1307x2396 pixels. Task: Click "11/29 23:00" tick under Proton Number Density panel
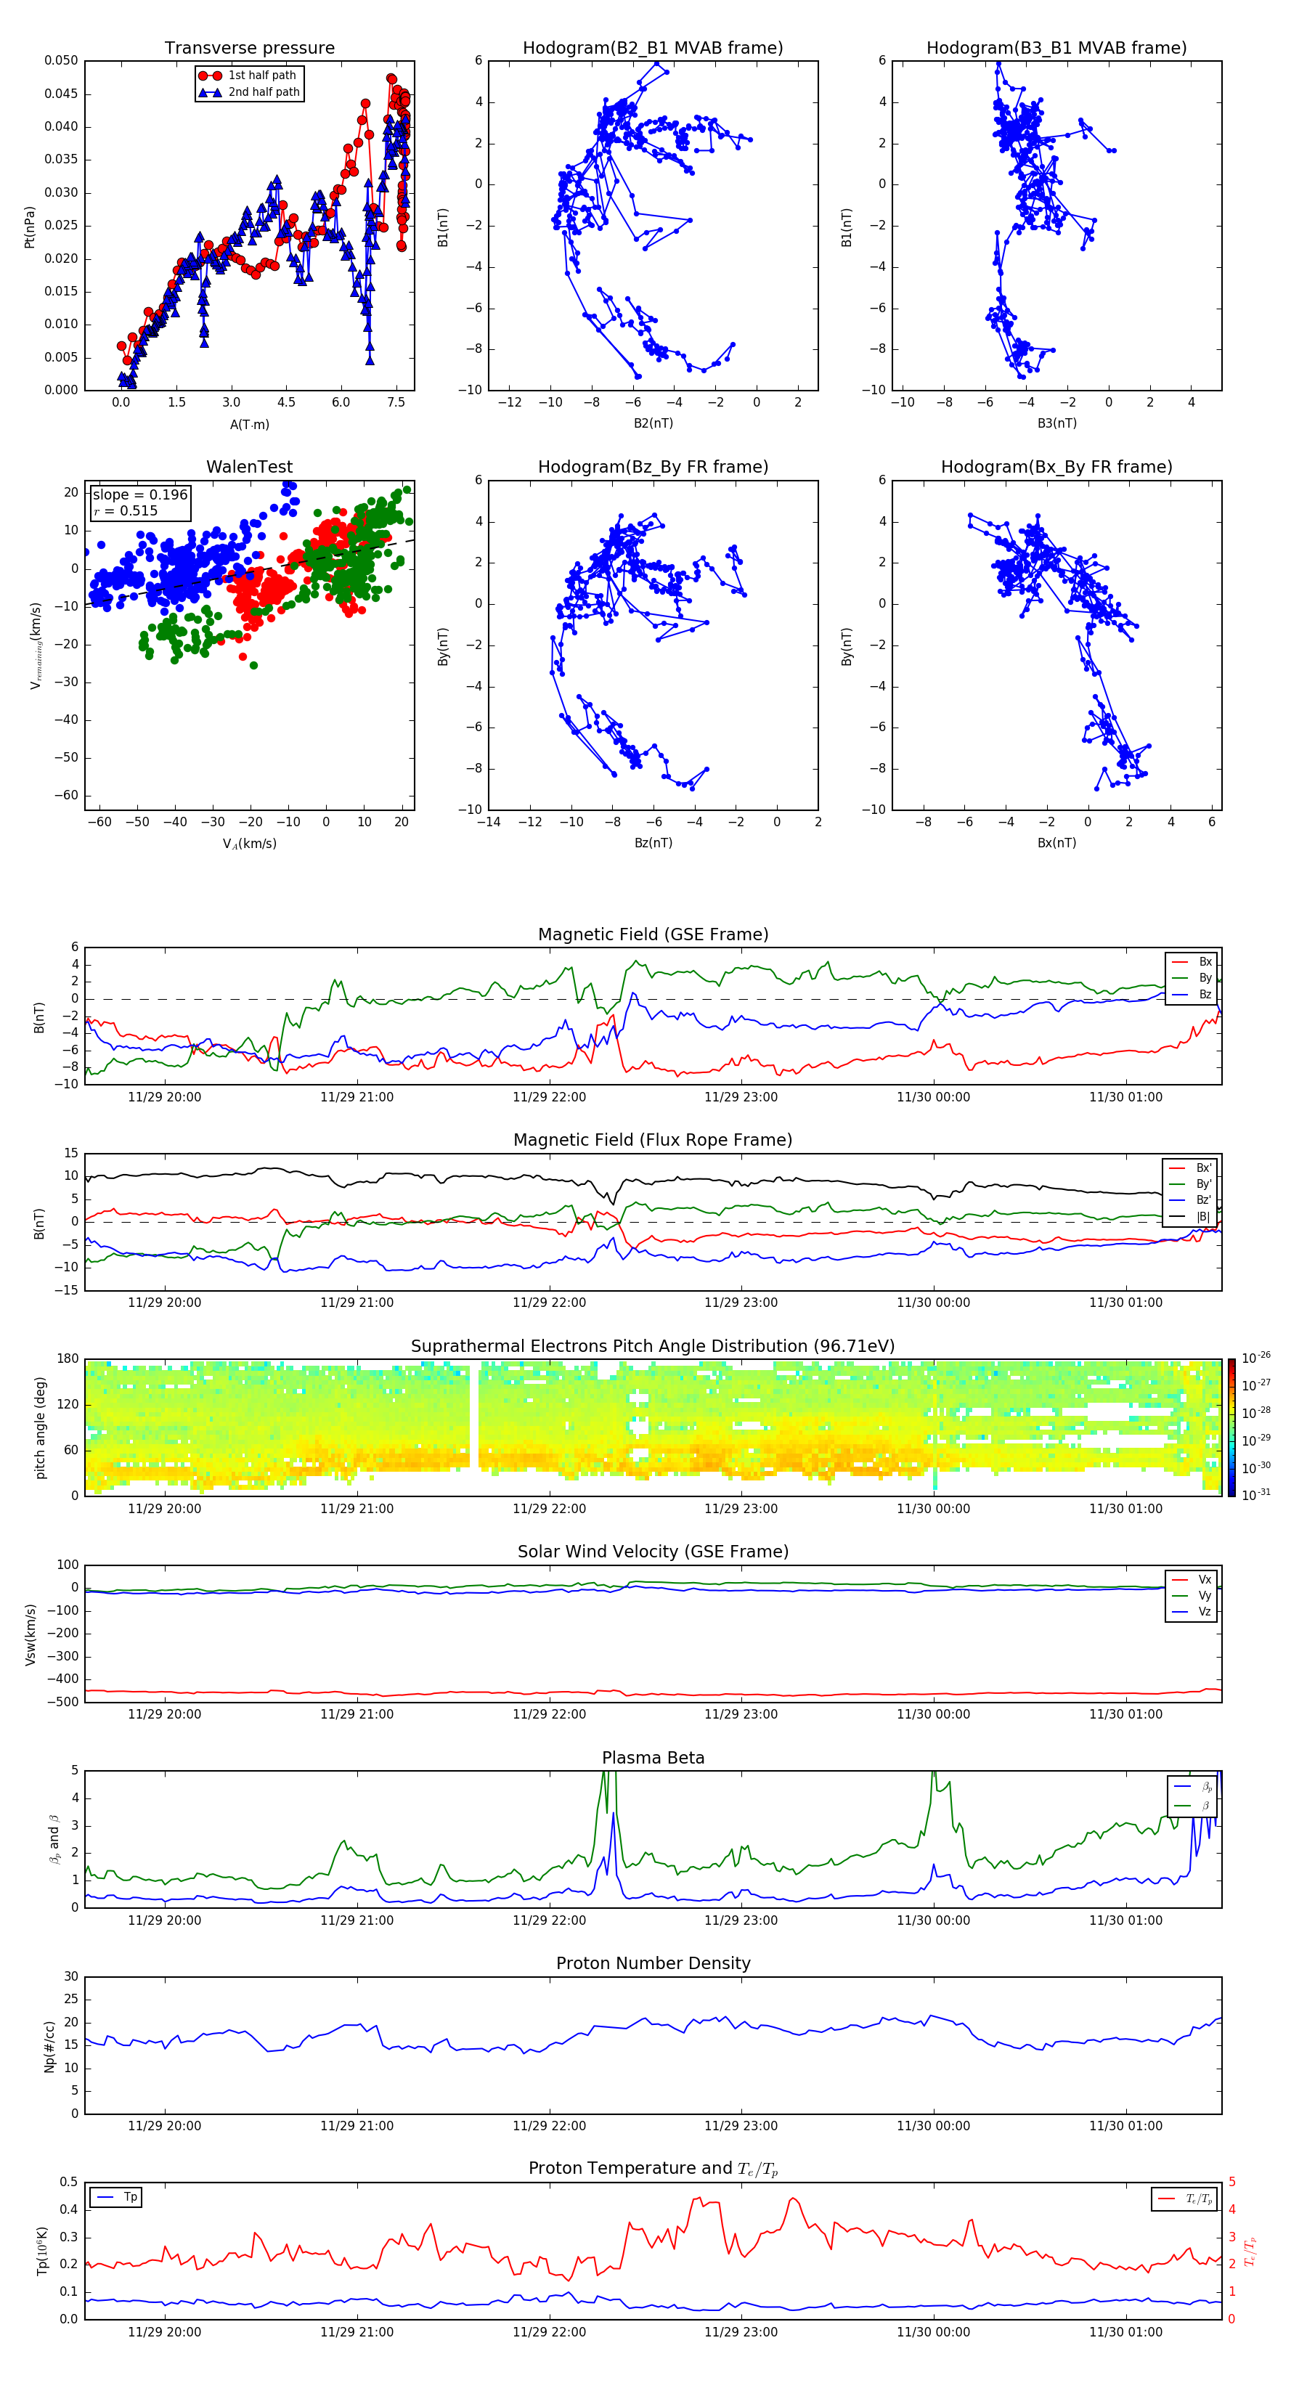(x=741, y=2125)
